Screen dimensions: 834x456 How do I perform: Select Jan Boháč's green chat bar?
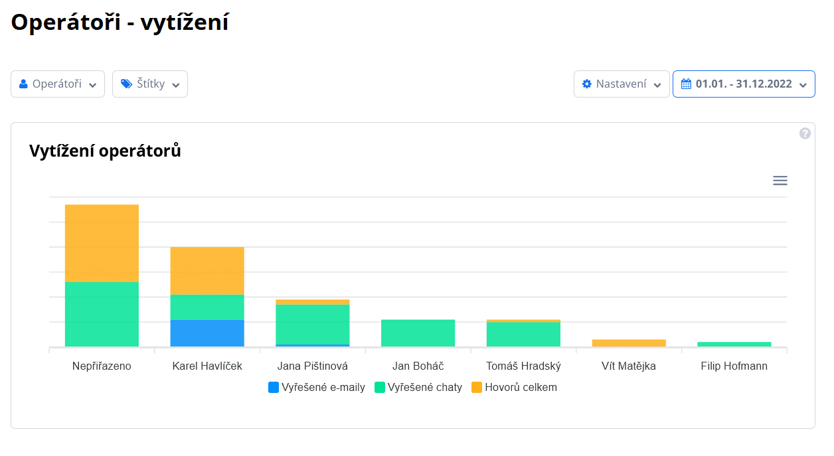tap(418, 333)
